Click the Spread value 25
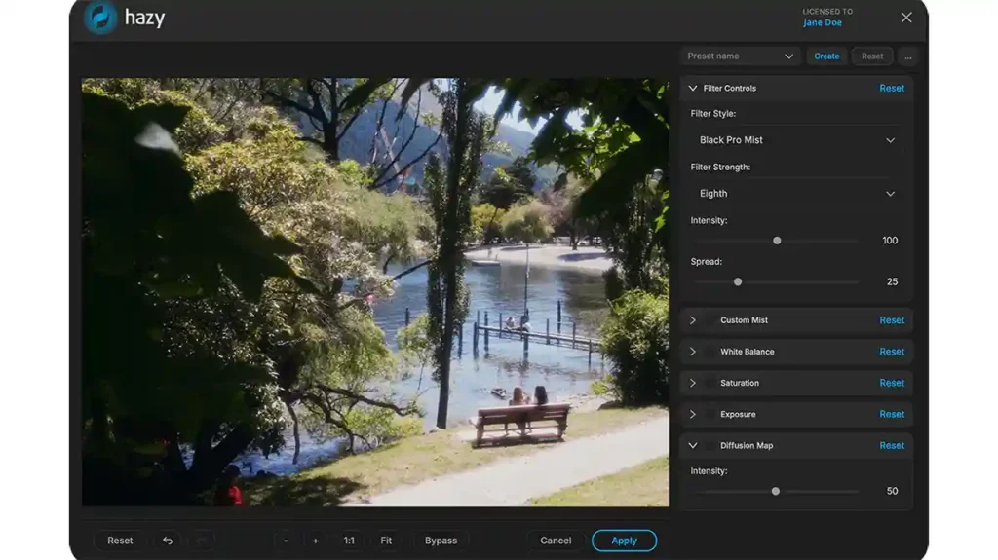The height and width of the screenshot is (560, 998). coord(892,281)
